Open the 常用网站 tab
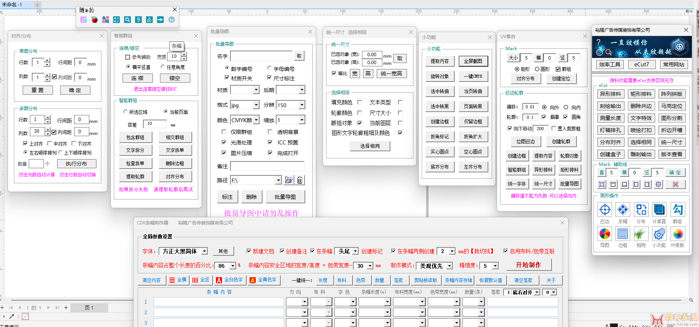Screen dimensions: 699x327 (674, 64)
